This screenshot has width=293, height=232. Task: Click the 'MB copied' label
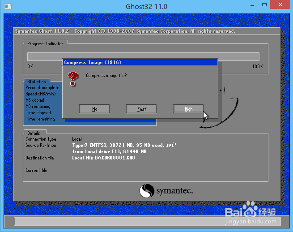click(x=35, y=100)
